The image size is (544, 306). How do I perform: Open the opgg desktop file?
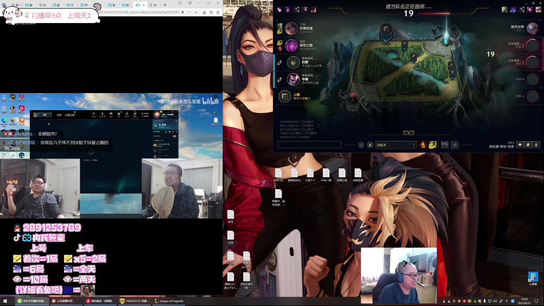pos(231,258)
